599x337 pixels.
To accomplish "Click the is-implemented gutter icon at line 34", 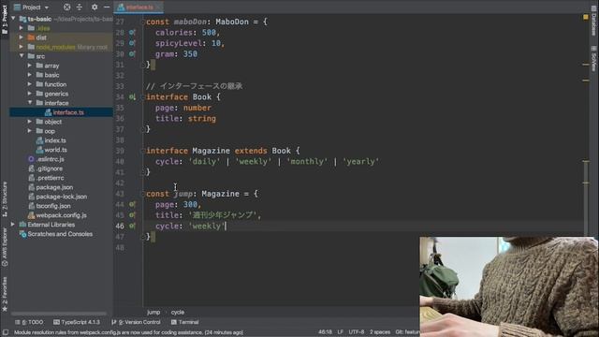I will [132, 97].
